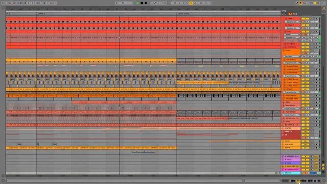Screen dimensions: 327x184
Task: Fold the Piano group track
Action: (283, 51)
